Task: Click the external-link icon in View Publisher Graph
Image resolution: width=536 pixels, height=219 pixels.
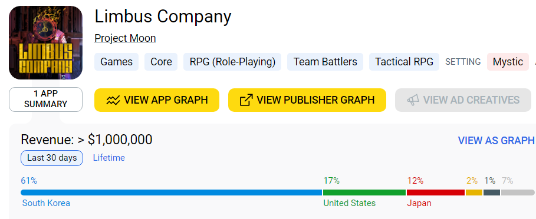Action: click(x=246, y=100)
